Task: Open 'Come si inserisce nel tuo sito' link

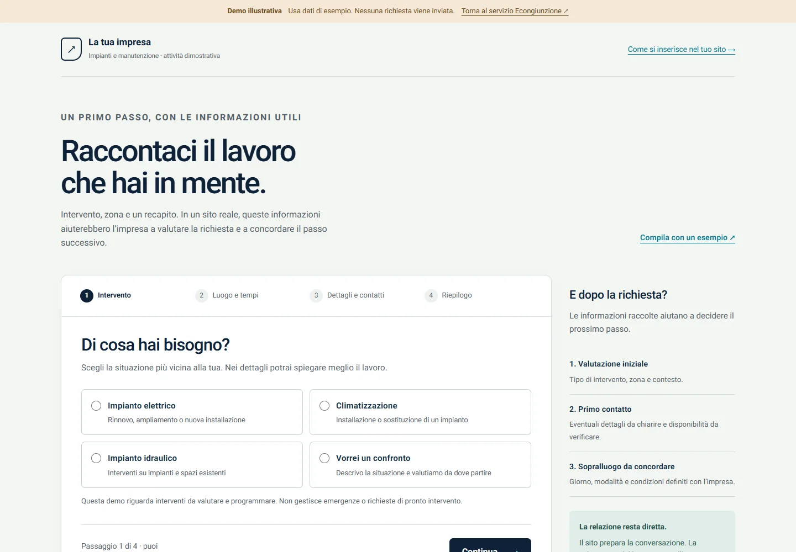Action: point(682,49)
